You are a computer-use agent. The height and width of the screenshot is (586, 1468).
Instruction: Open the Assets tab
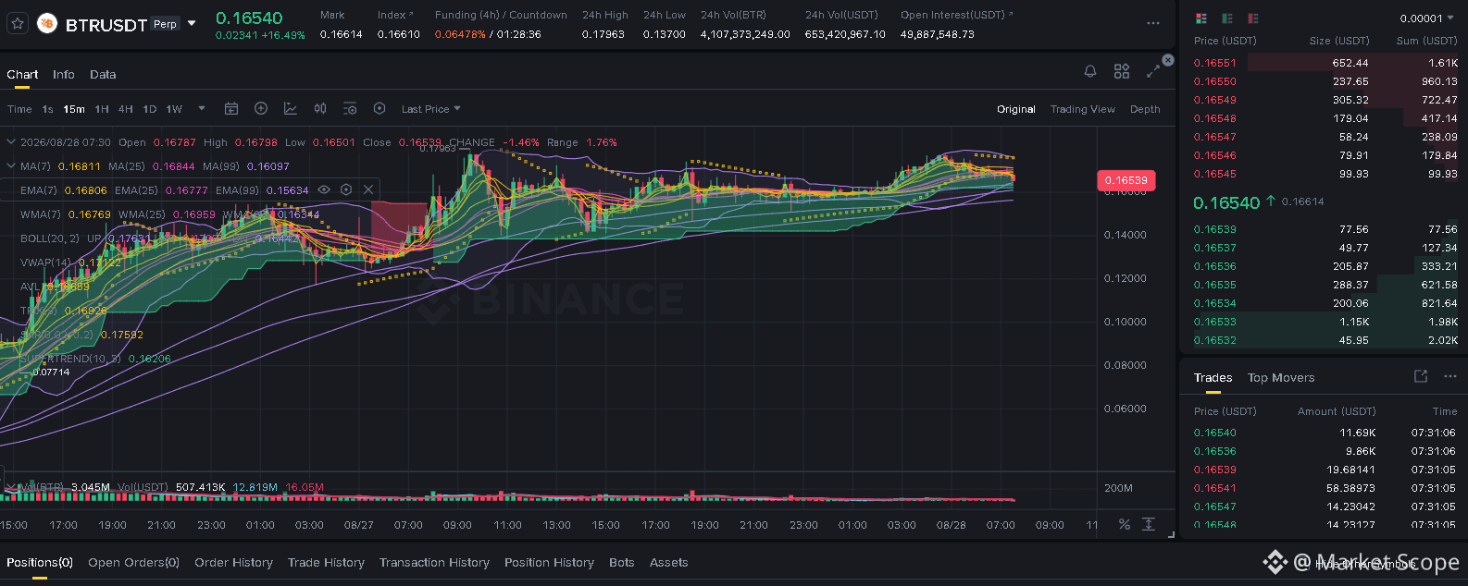[668, 562]
